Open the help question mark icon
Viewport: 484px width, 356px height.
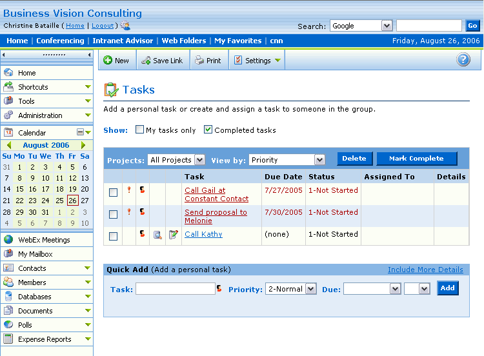pos(463,60)
